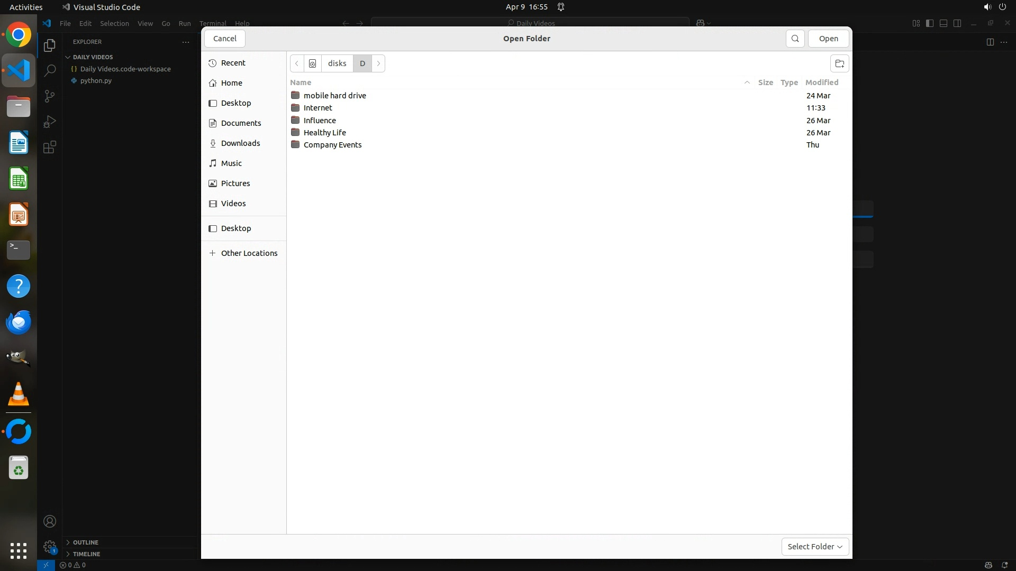Click the search icon in Open Folder dialog
Screen dimensions: 1016x571
(795, 39)
